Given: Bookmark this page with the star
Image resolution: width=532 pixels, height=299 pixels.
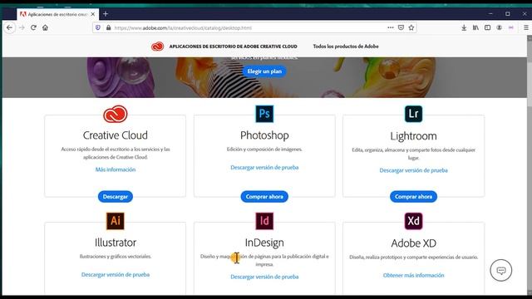Looking at the screenshot, I should click(411, 27).
